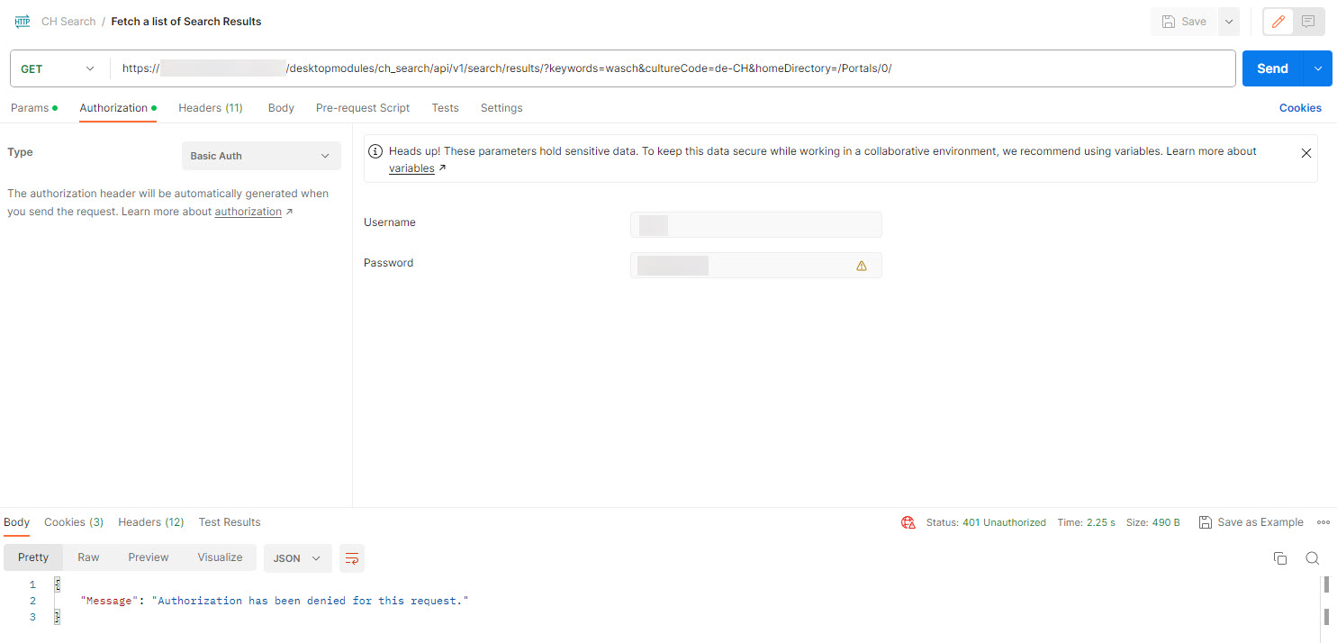Copy the response body with copy icon
This screenshot has height=643, width=1337.
click(x=1280, y=558)
